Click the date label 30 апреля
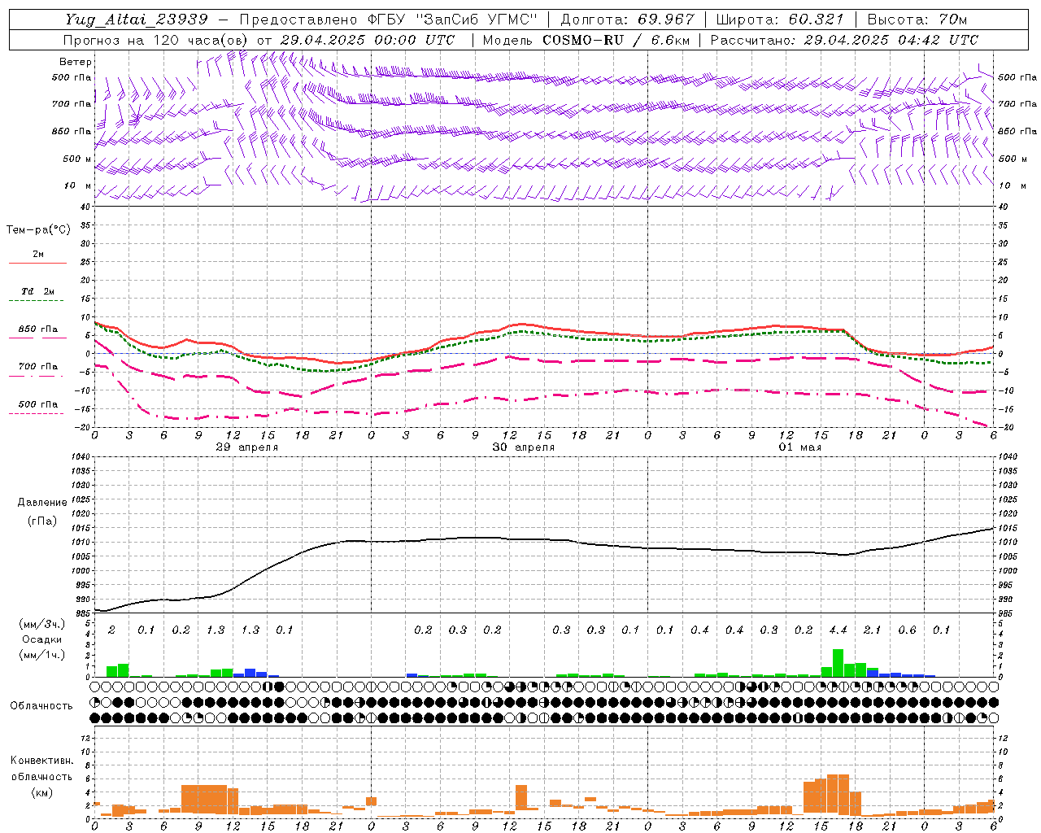Viewport: 1041px width, 833px height. point(524,447)
